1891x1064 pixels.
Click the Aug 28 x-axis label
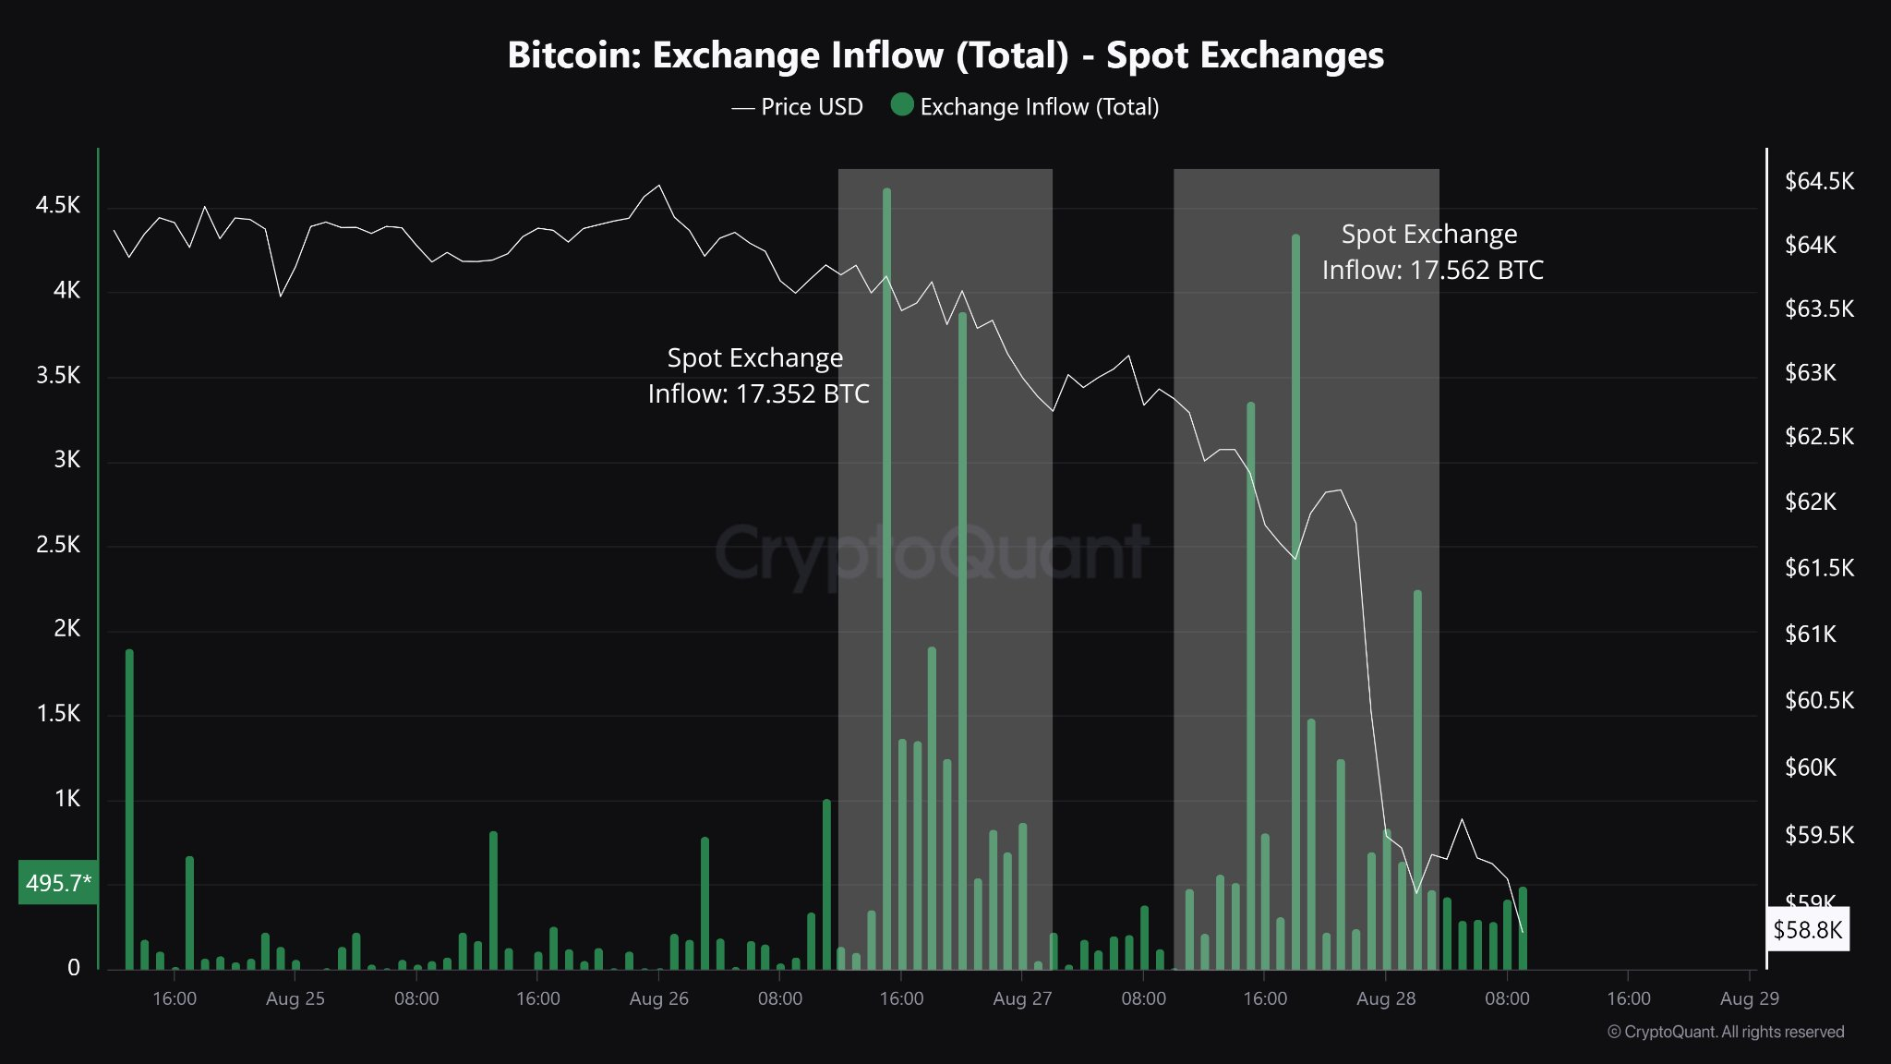[1386, 998]
